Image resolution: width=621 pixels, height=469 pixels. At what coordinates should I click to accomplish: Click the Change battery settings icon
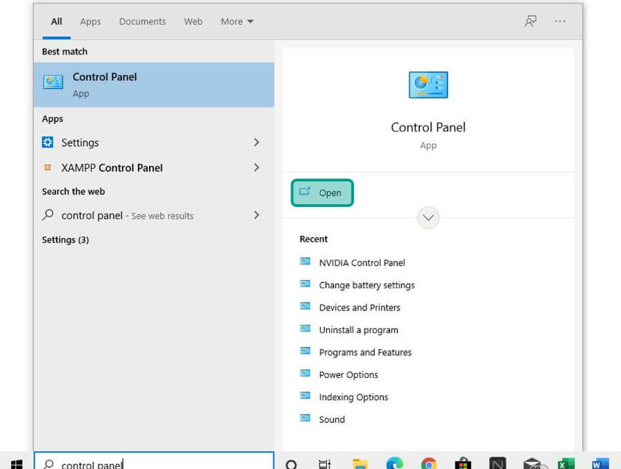point(305,283)
